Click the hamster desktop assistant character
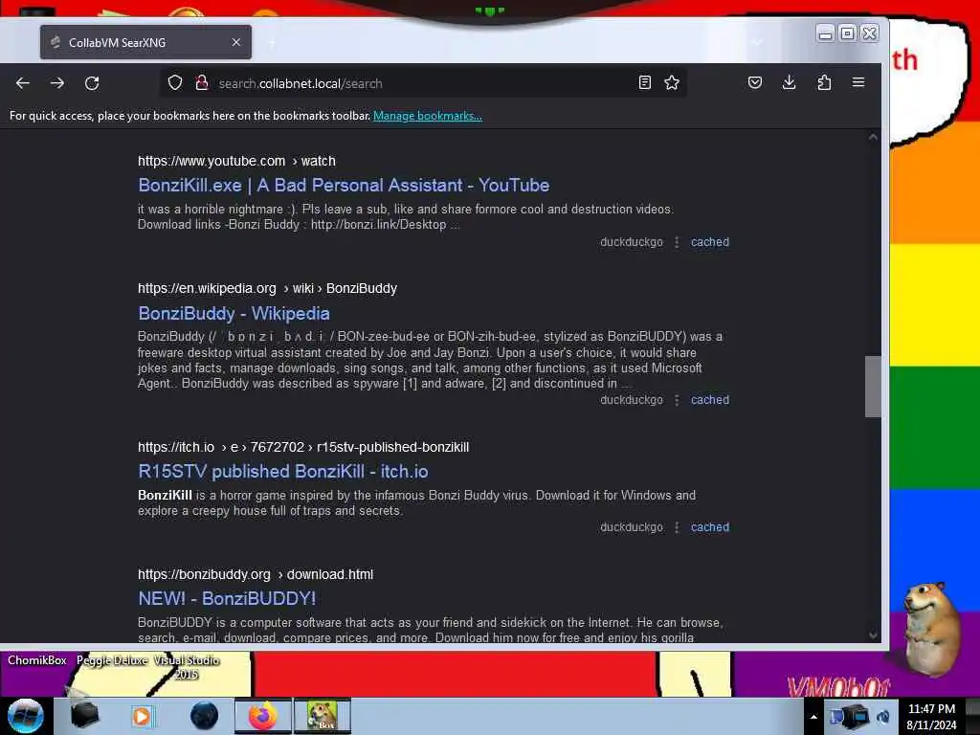Image resolution: width=980 pixels, height=735 pixels. click(x=932, y=630)
